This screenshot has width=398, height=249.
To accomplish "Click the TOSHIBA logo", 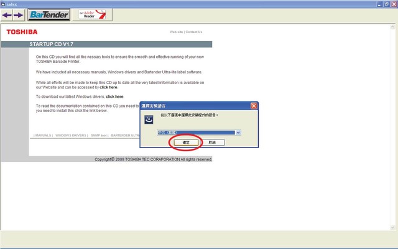I will pyautogui.click(x=22, y=32).
